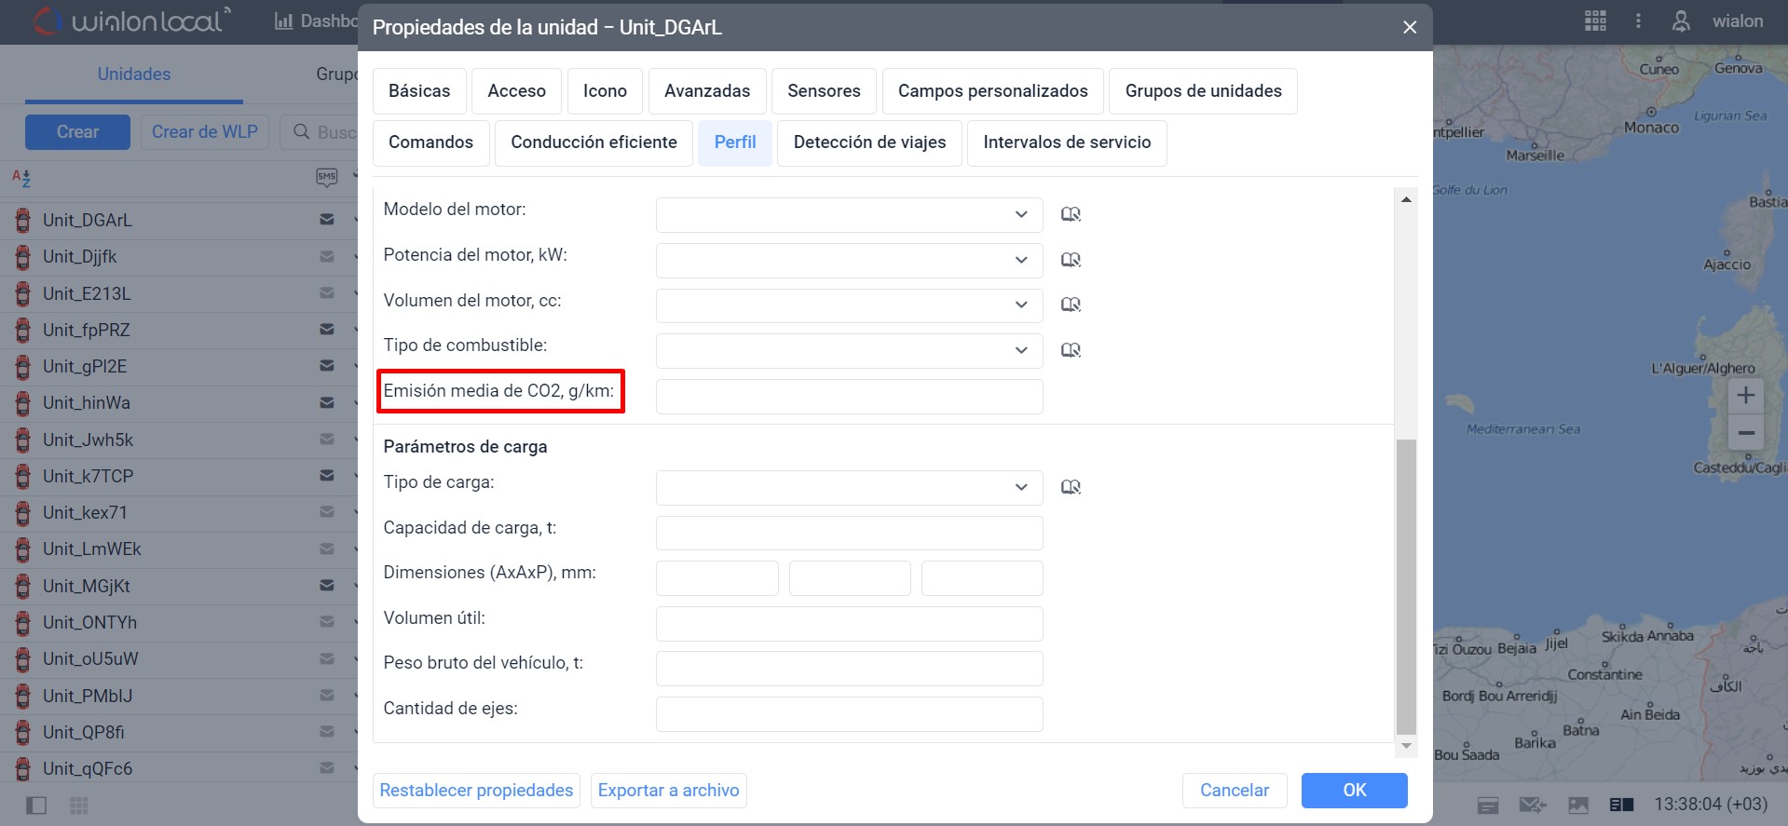Click the A-Z sort icon in units list
Image resolution: width=1788 pixels, height=826 pixels.
21,177
